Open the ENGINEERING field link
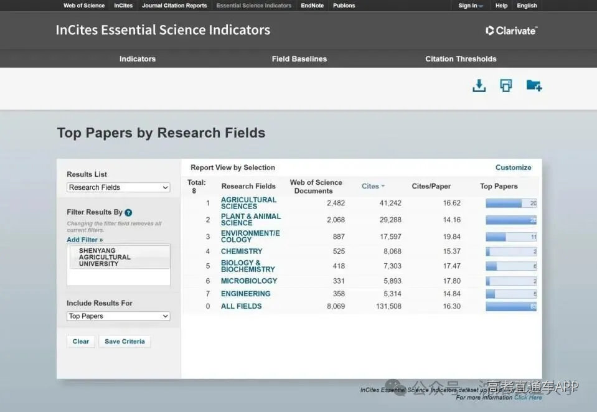 click(245, 294)
